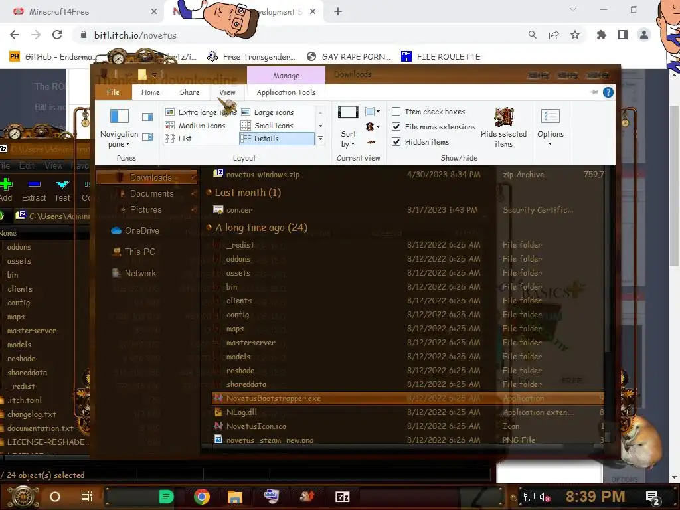Viewport: 680px width, 510px height.
Task: Open the Share ribbon tab
Action: 189,92
